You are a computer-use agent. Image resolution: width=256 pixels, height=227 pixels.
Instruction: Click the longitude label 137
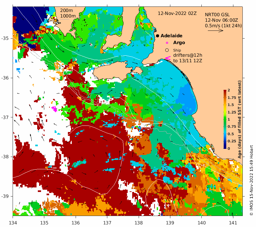(107, 223)
